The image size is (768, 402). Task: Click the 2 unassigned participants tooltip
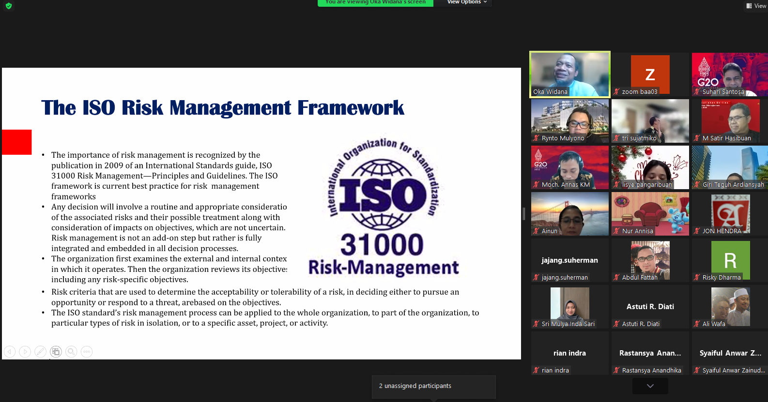pyautogui.click(x=434, y=387)
